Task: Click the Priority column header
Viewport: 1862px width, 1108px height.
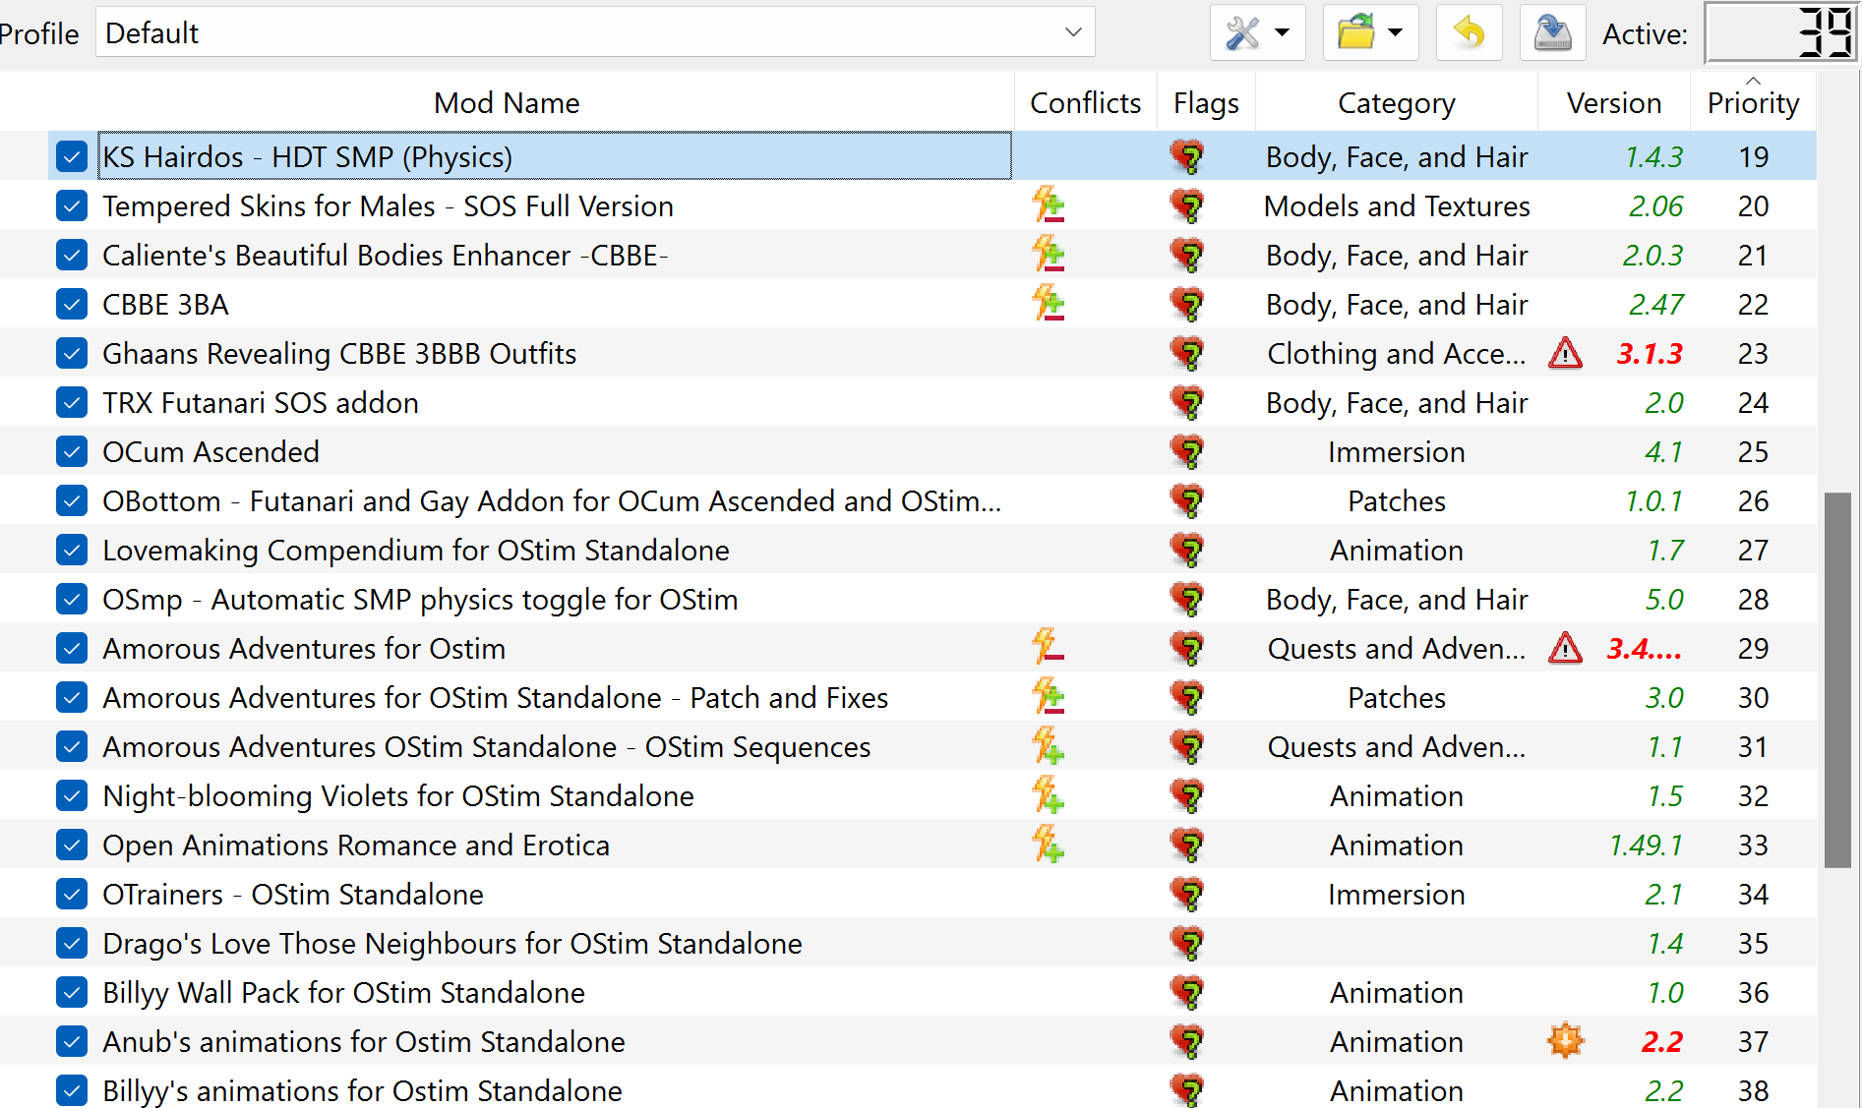Action: click(x=1753, y=103)
